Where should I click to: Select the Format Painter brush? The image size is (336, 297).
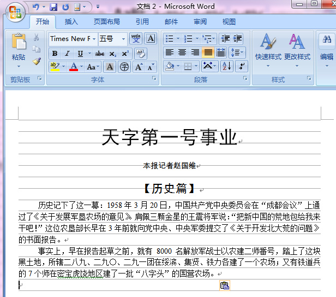37,61
